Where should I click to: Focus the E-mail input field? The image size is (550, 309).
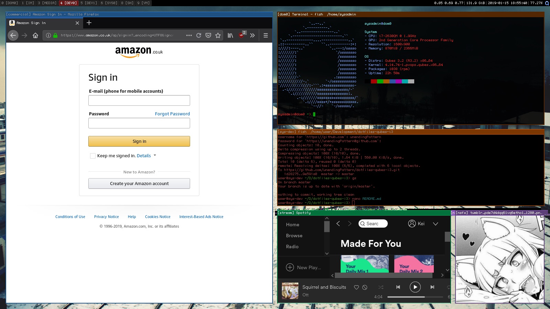tap(139, 100)
